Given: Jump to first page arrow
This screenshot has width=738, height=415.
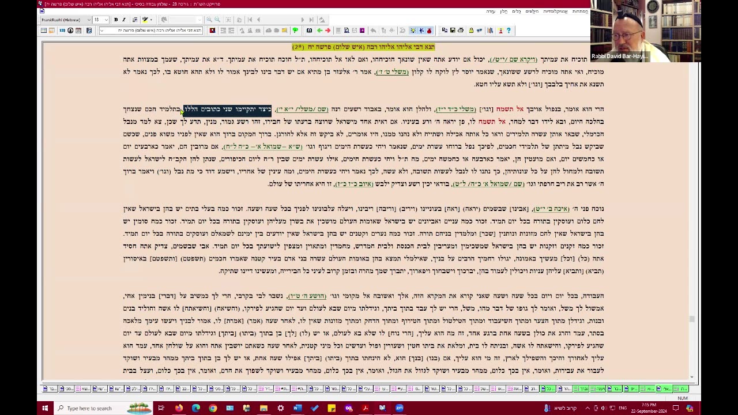Looking at the screenshot, I should coord(250,20).
